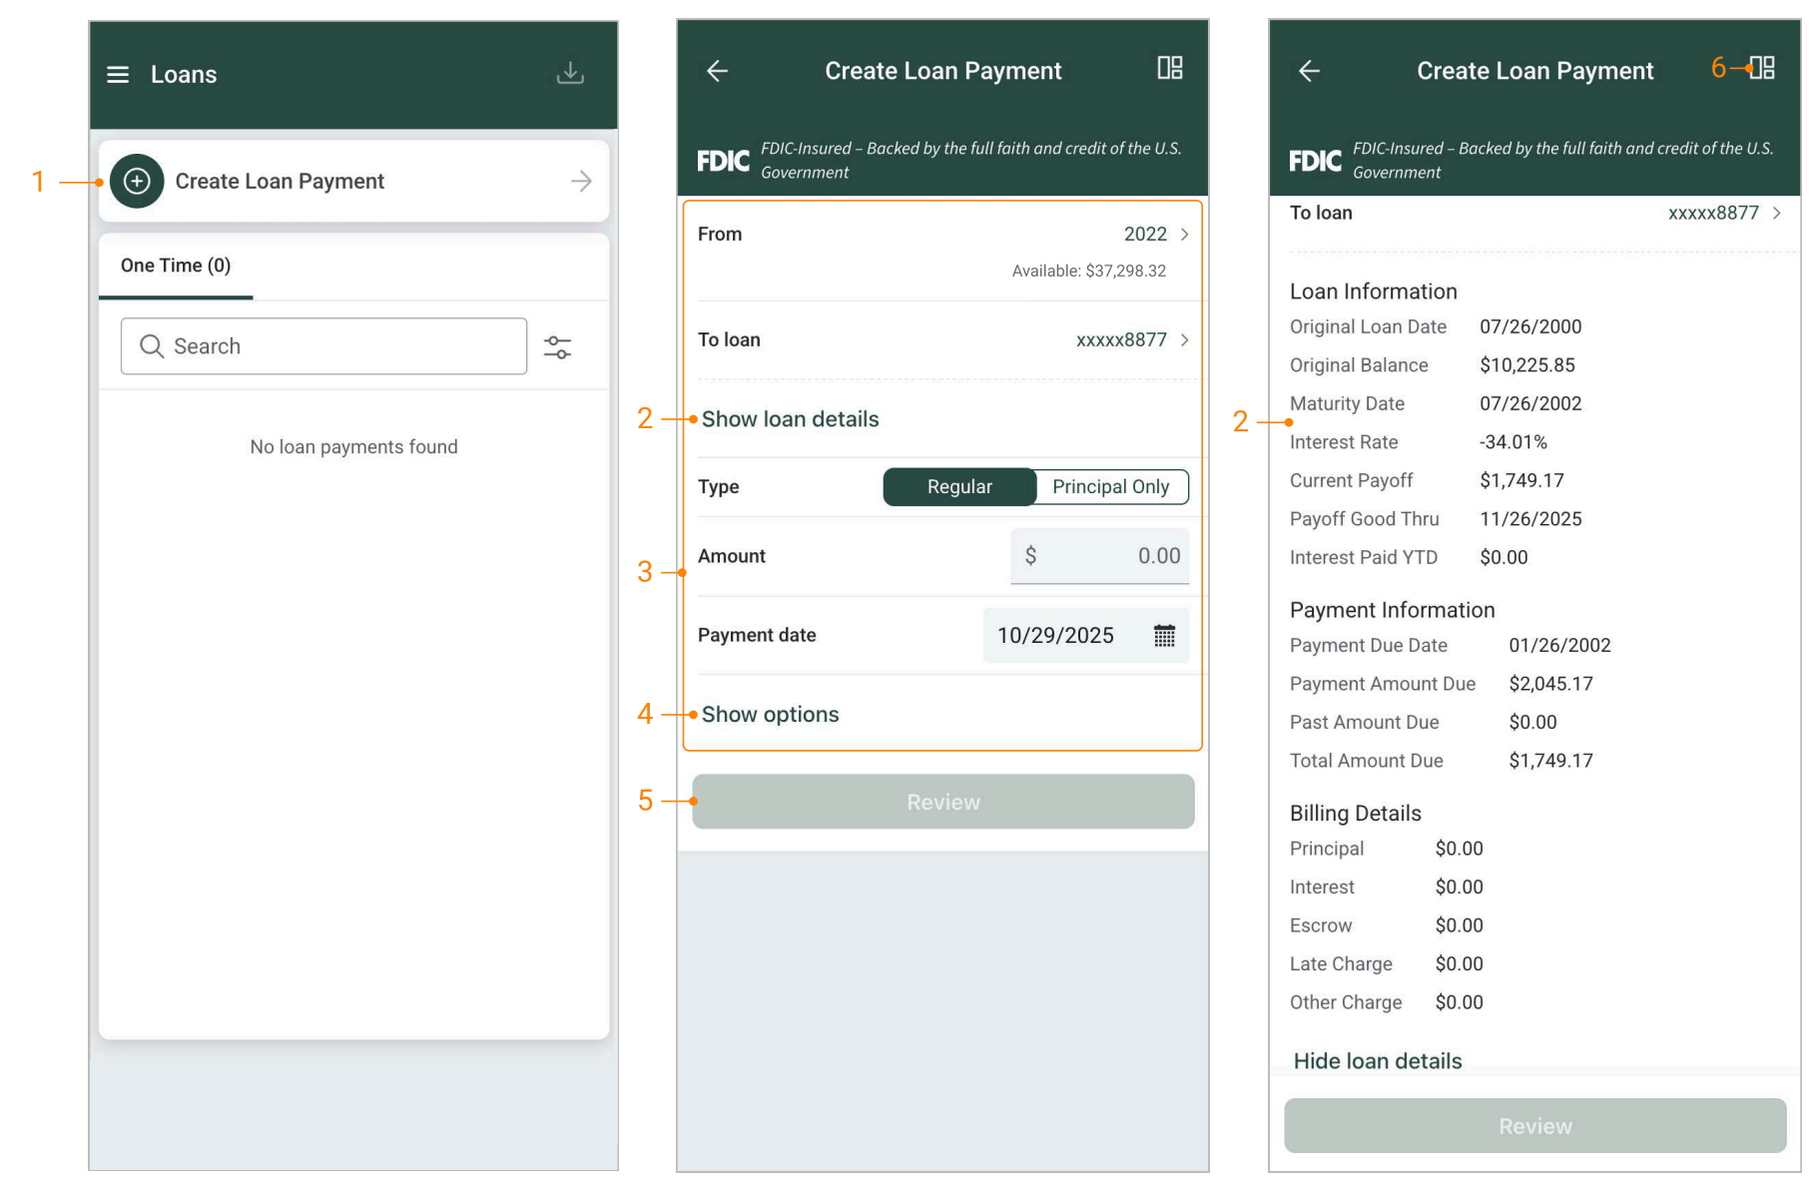Image resolution: width=1817 pixels, height=1200 pixels.
Task: Select the Regular payment type
Action: [958, 487]
